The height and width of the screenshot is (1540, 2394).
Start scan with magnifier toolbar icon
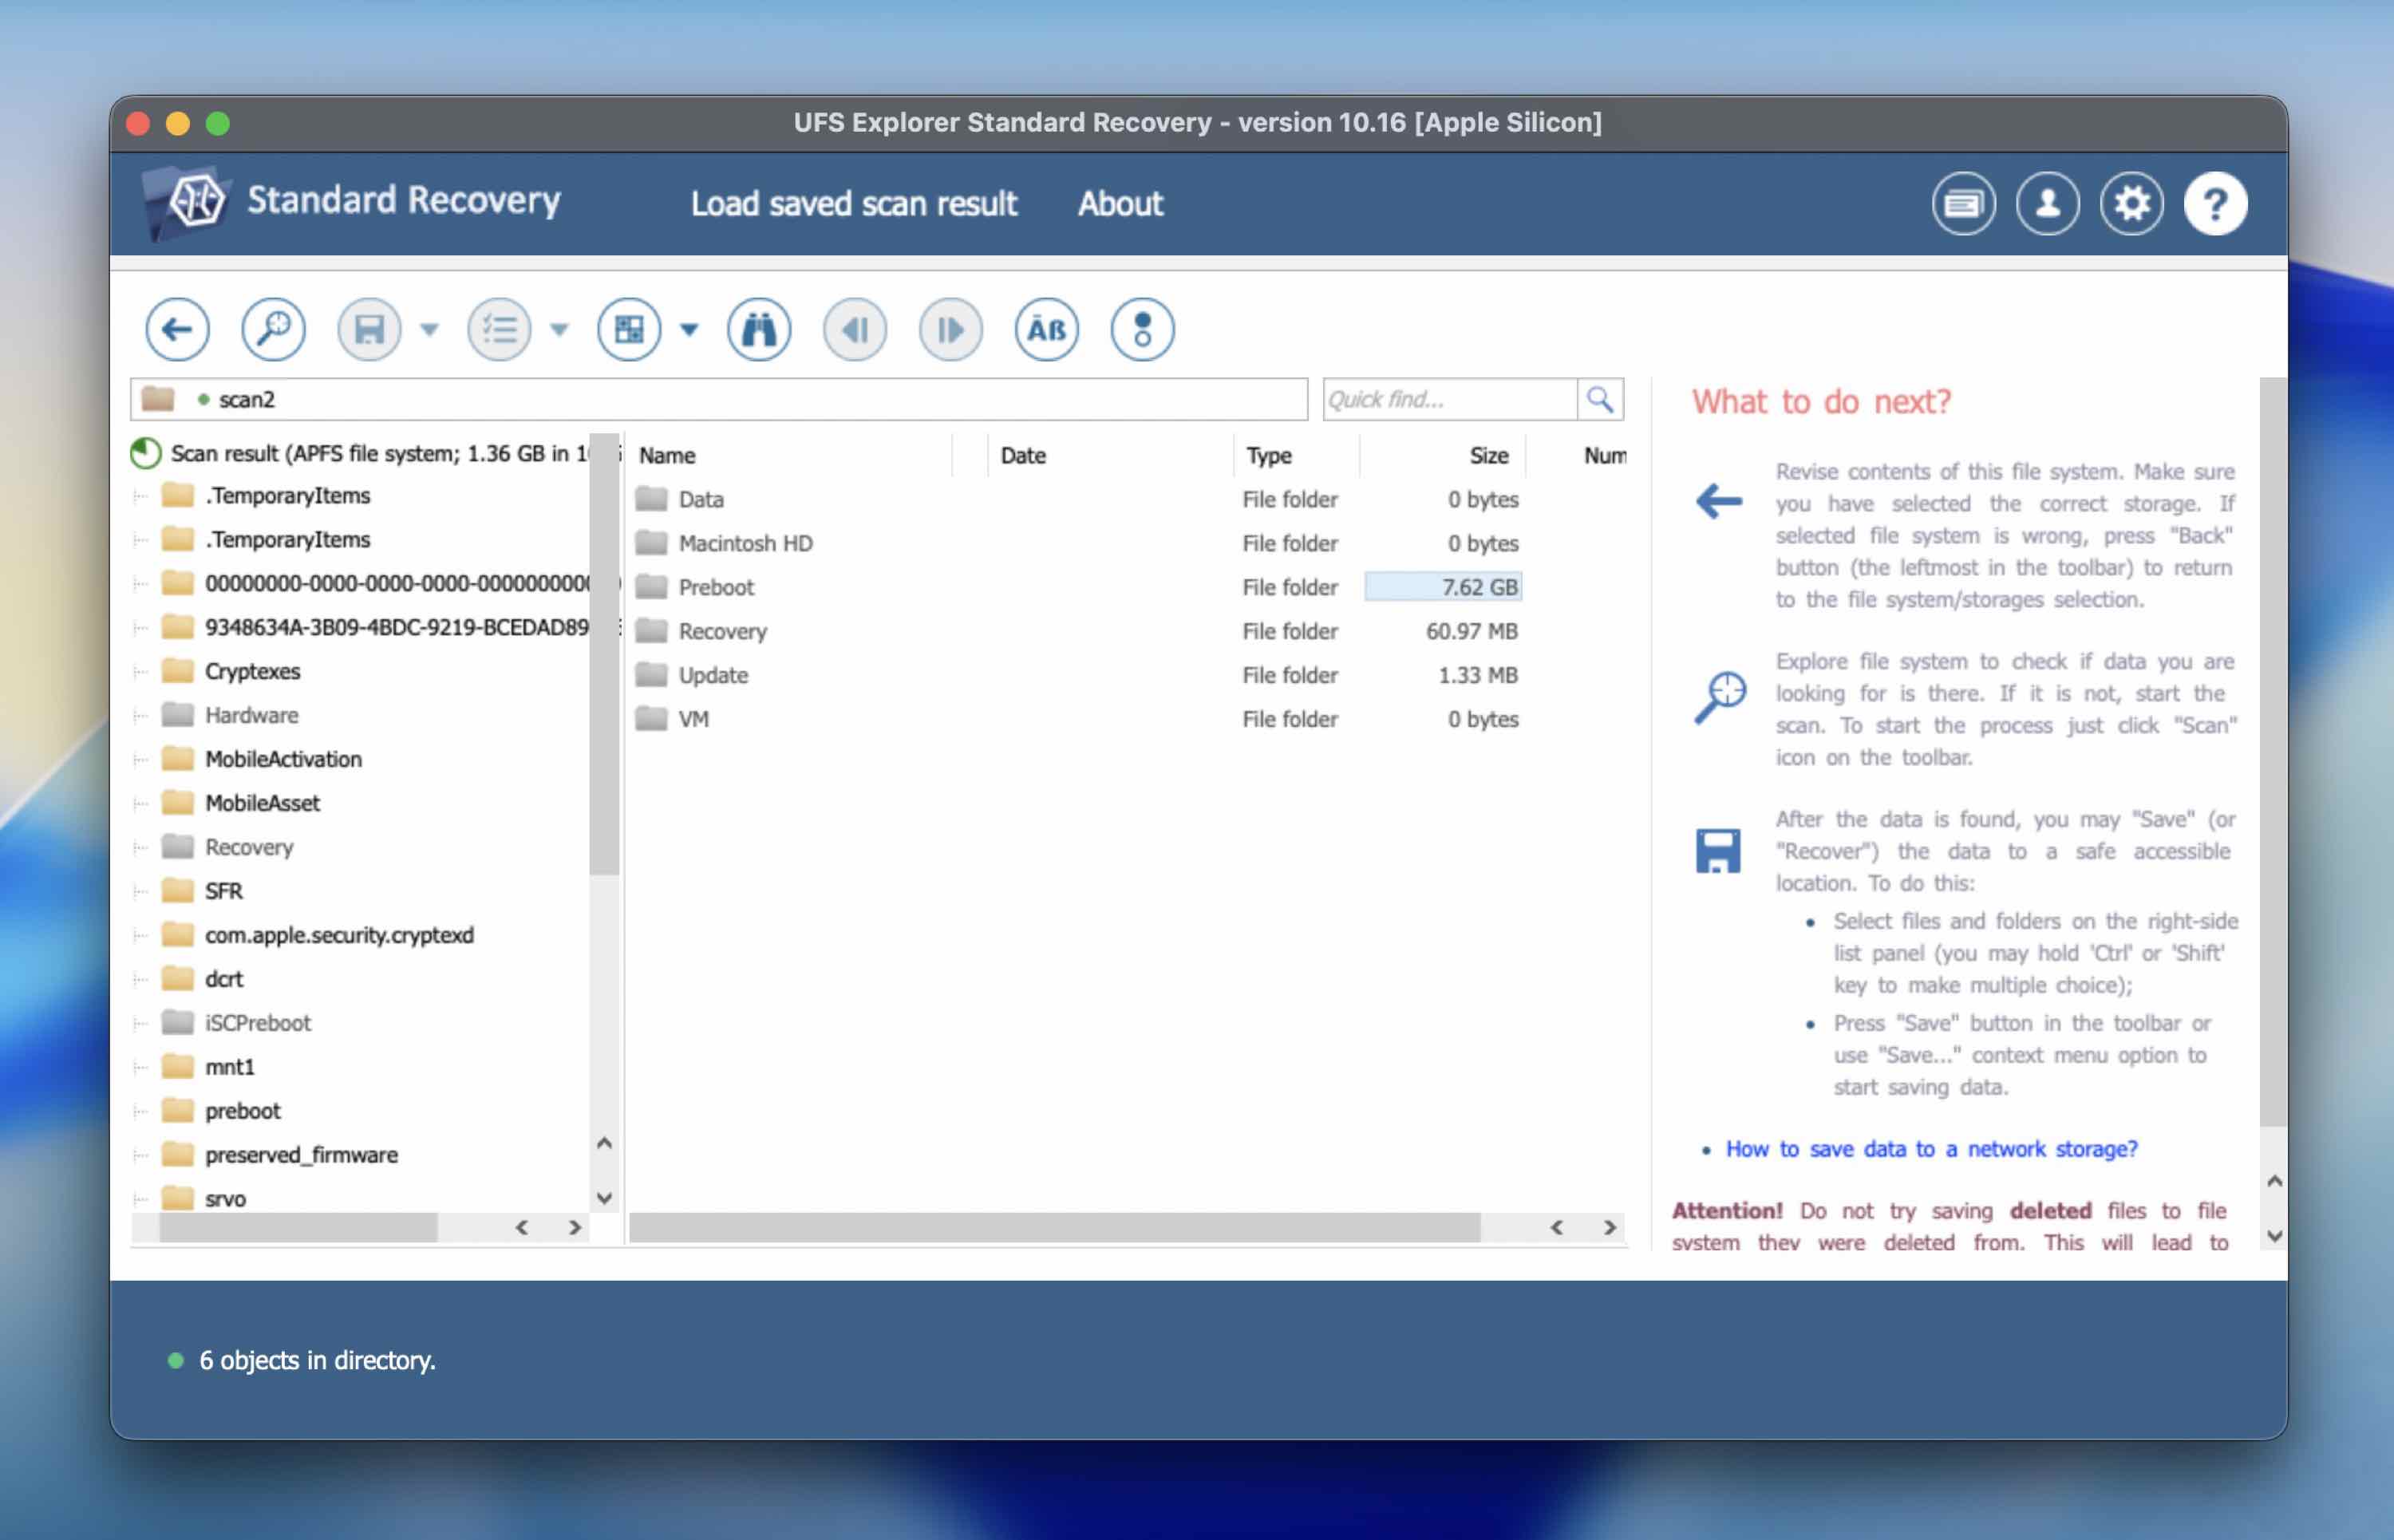point(273,329)
